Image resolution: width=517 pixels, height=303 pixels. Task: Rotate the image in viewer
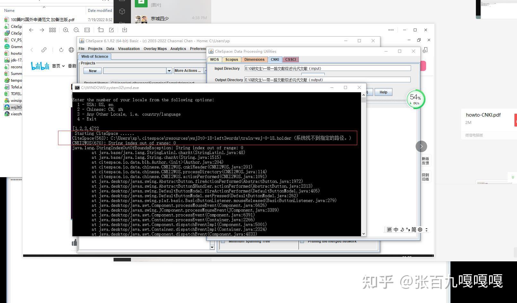[100, 30]
